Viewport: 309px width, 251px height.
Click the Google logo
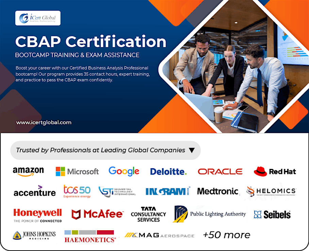pos(124,171)
